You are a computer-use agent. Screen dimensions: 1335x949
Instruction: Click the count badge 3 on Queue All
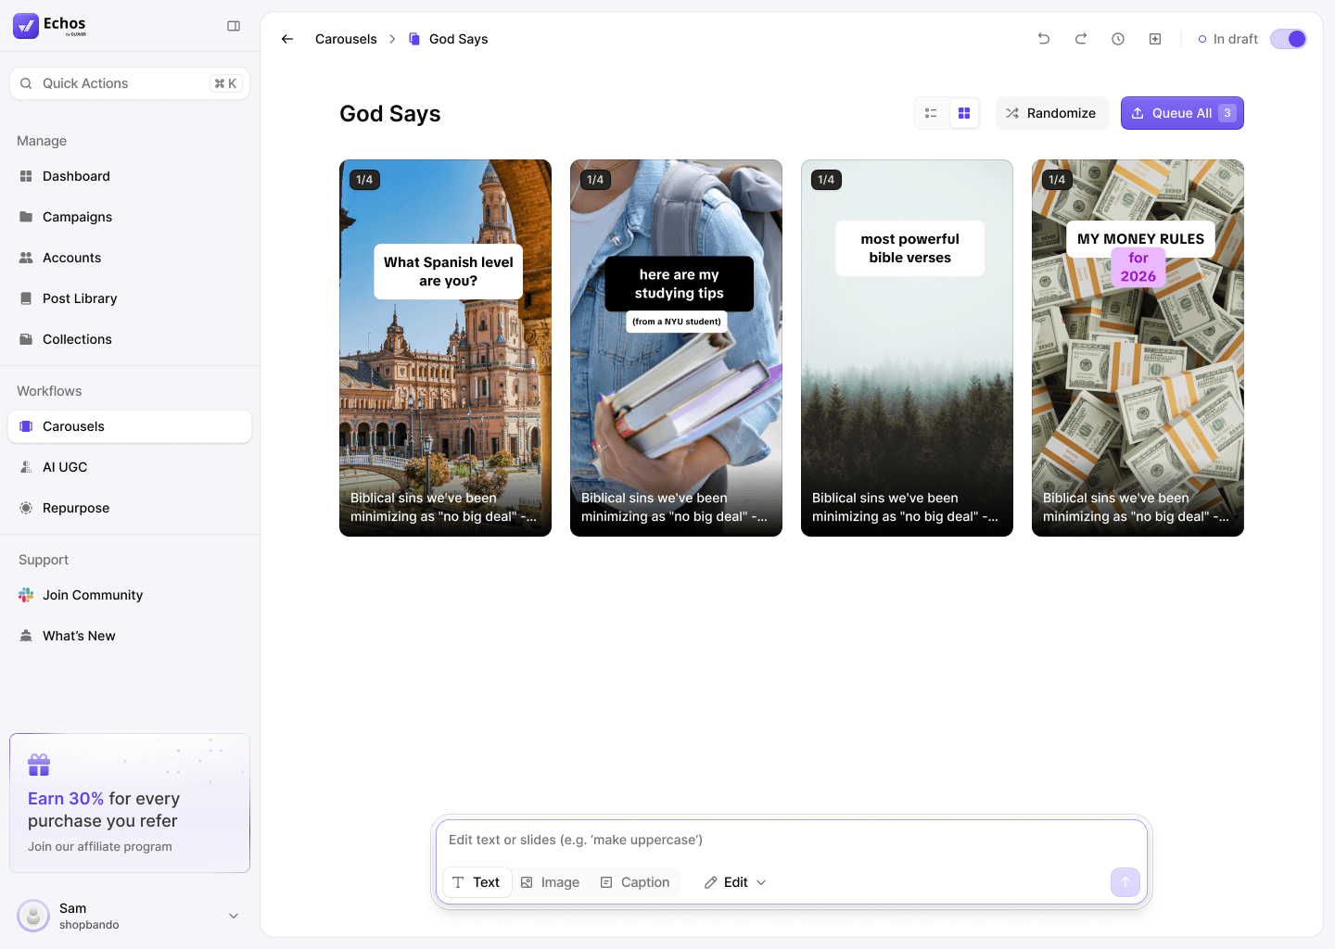[x=1227, y=113]
